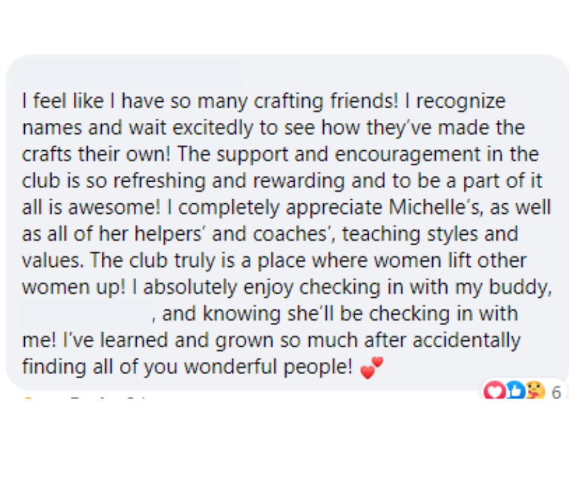Click the two hearts emoji ending the comment
569x477 pixels.
click(372, 367)
